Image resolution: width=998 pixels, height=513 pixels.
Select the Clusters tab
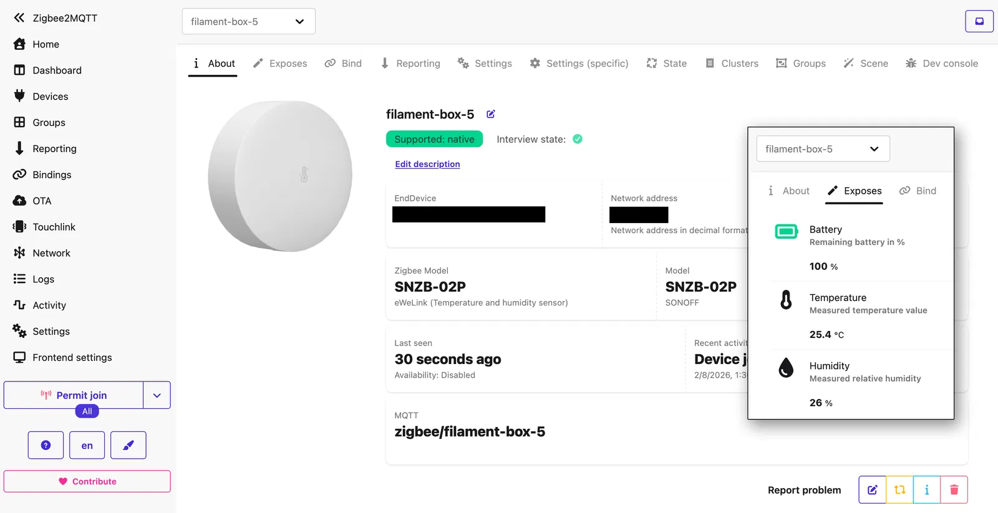(x=732, y=64)
